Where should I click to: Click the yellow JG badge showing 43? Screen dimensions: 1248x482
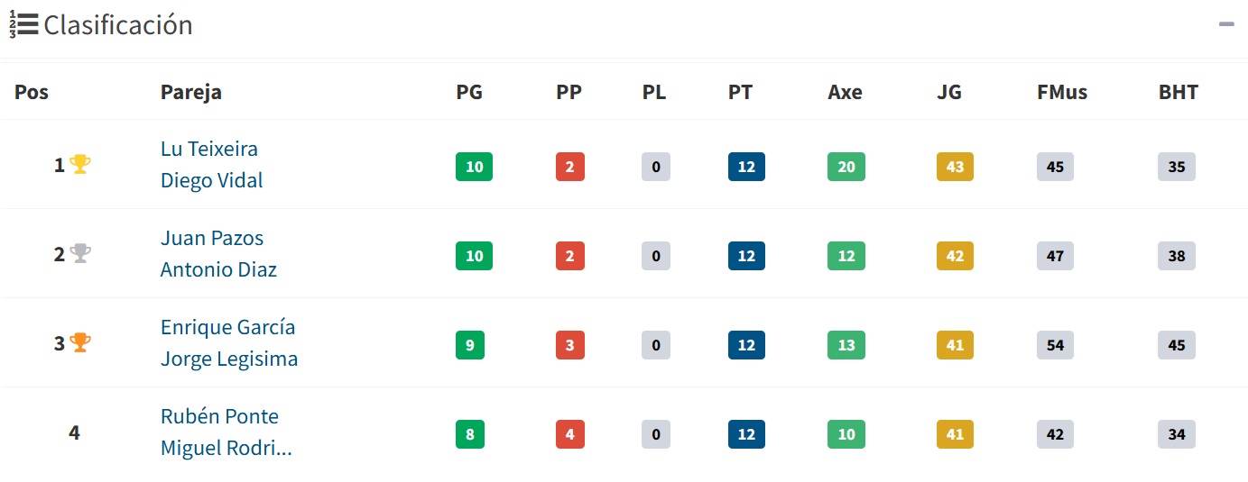[955, 167]
